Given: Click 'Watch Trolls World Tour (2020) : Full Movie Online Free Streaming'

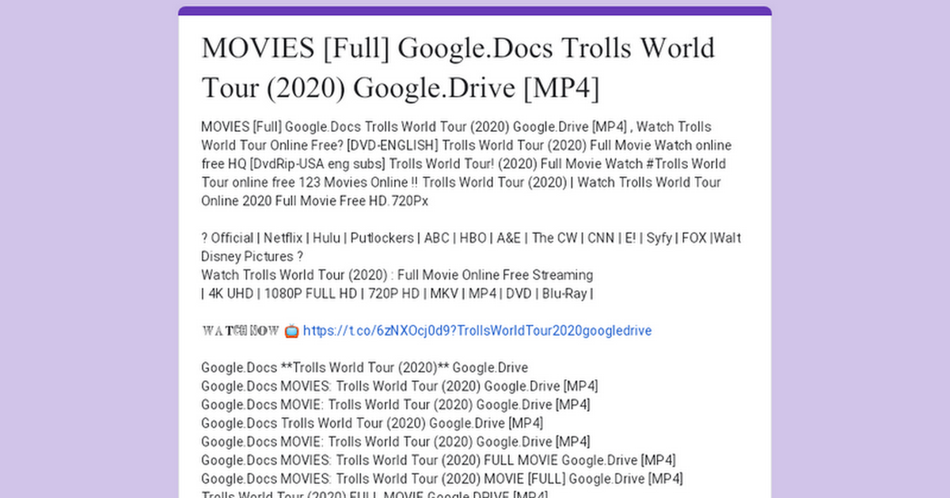Looking at the screenshot, I should point(397,275).
